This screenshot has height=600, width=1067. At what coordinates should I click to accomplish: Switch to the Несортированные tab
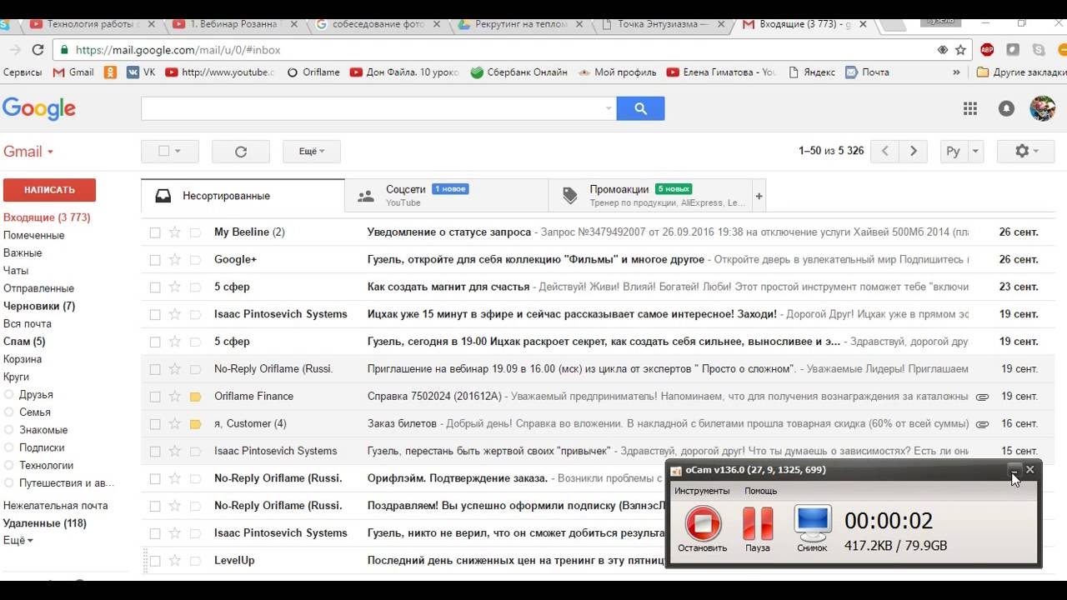click(243, 197)
